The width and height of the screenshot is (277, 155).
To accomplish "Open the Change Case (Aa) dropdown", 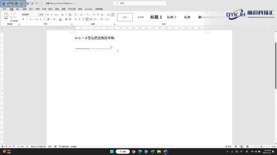I will pos(57,15).
